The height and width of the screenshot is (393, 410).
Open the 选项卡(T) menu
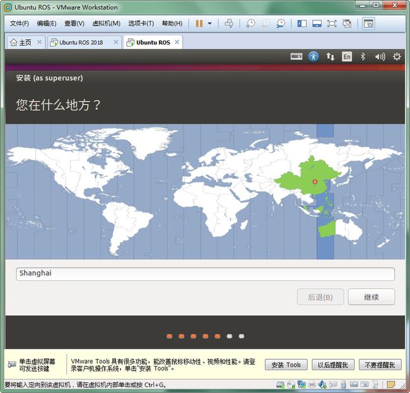(x=141, y=23)
